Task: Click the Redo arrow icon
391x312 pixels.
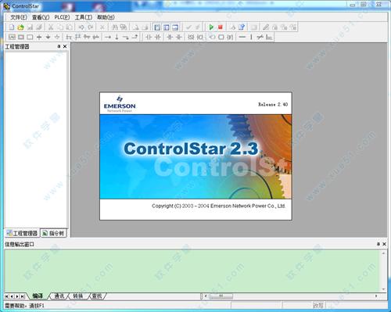Action: [91, 27]
